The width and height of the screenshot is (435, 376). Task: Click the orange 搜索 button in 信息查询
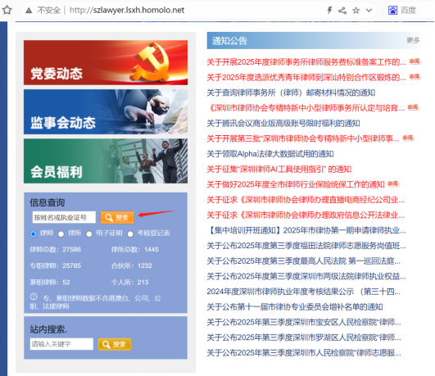117,217
